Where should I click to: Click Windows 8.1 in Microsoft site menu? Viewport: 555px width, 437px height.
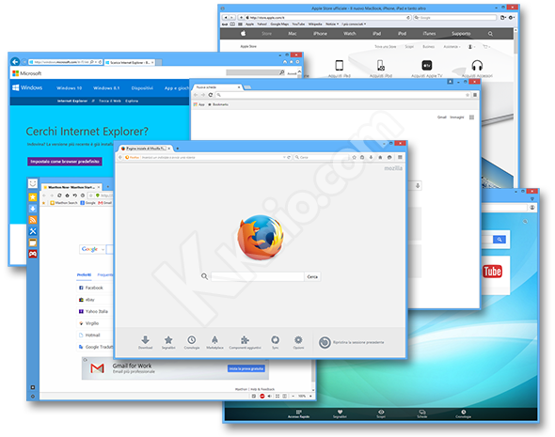coord(106,88)
